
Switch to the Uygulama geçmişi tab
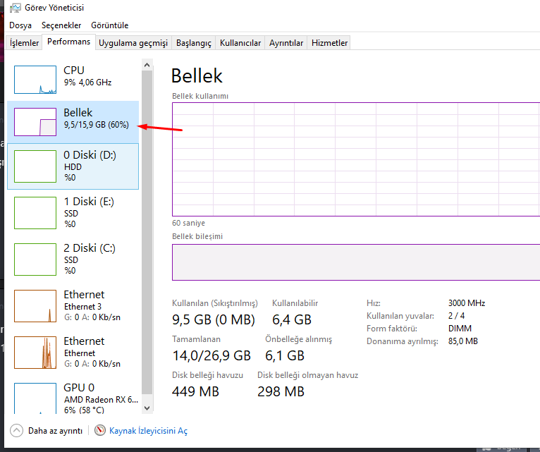pyautogui.click(x=133, y=43)
